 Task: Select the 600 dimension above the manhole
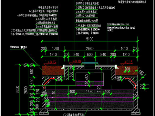click(x=90, y=54)
